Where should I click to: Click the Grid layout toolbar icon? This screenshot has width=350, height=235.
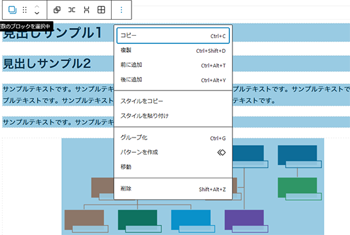click(101, 10)
